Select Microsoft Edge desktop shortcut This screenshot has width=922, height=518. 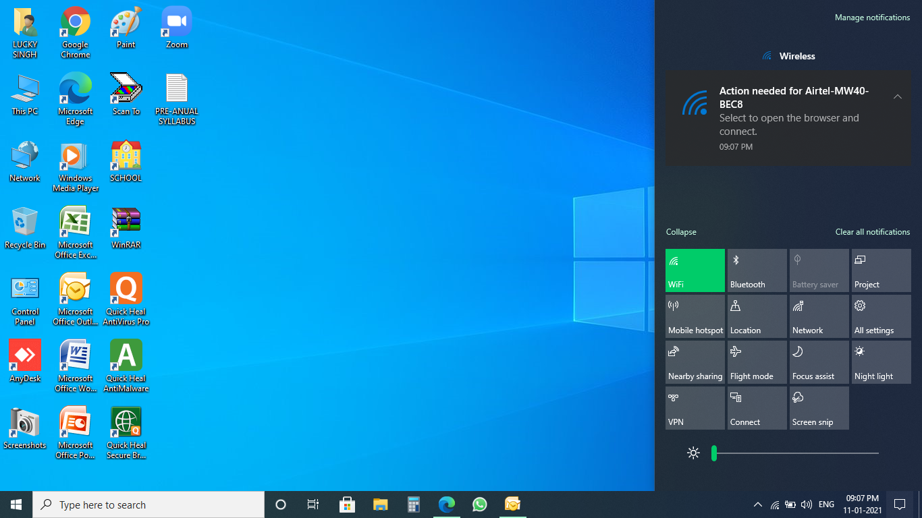pos(76,99)
